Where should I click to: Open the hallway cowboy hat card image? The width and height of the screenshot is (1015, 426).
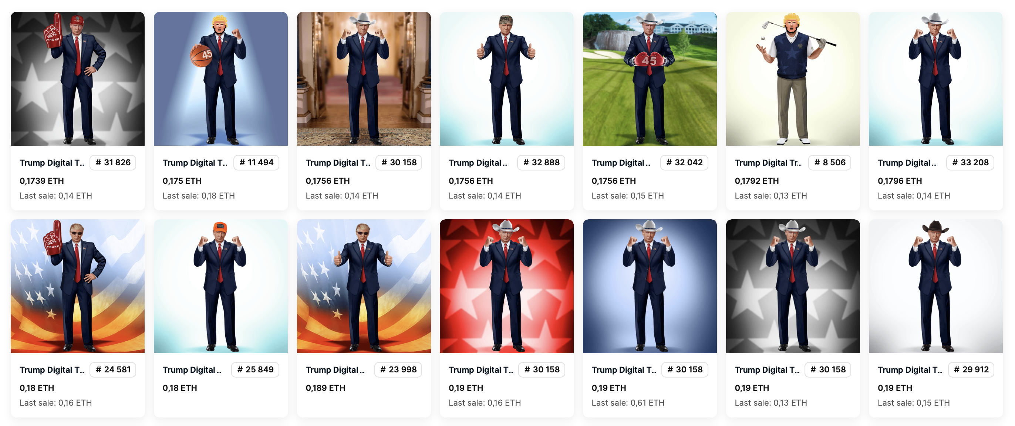(364, 78)
